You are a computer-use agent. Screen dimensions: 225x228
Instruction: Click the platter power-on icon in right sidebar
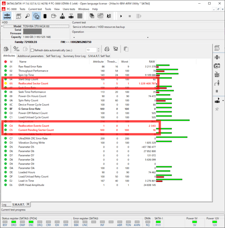[x=217, y=101]
